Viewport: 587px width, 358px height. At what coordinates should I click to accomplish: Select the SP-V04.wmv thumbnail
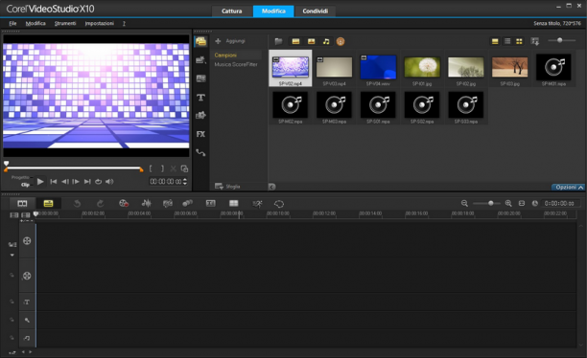[378, 68]
